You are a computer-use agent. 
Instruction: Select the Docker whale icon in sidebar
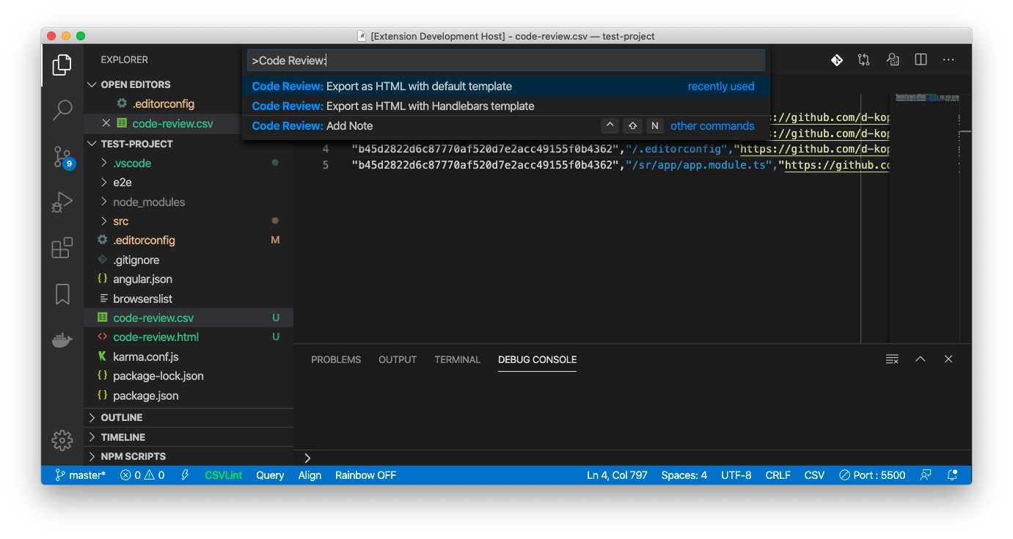click(x=62, y=339)
